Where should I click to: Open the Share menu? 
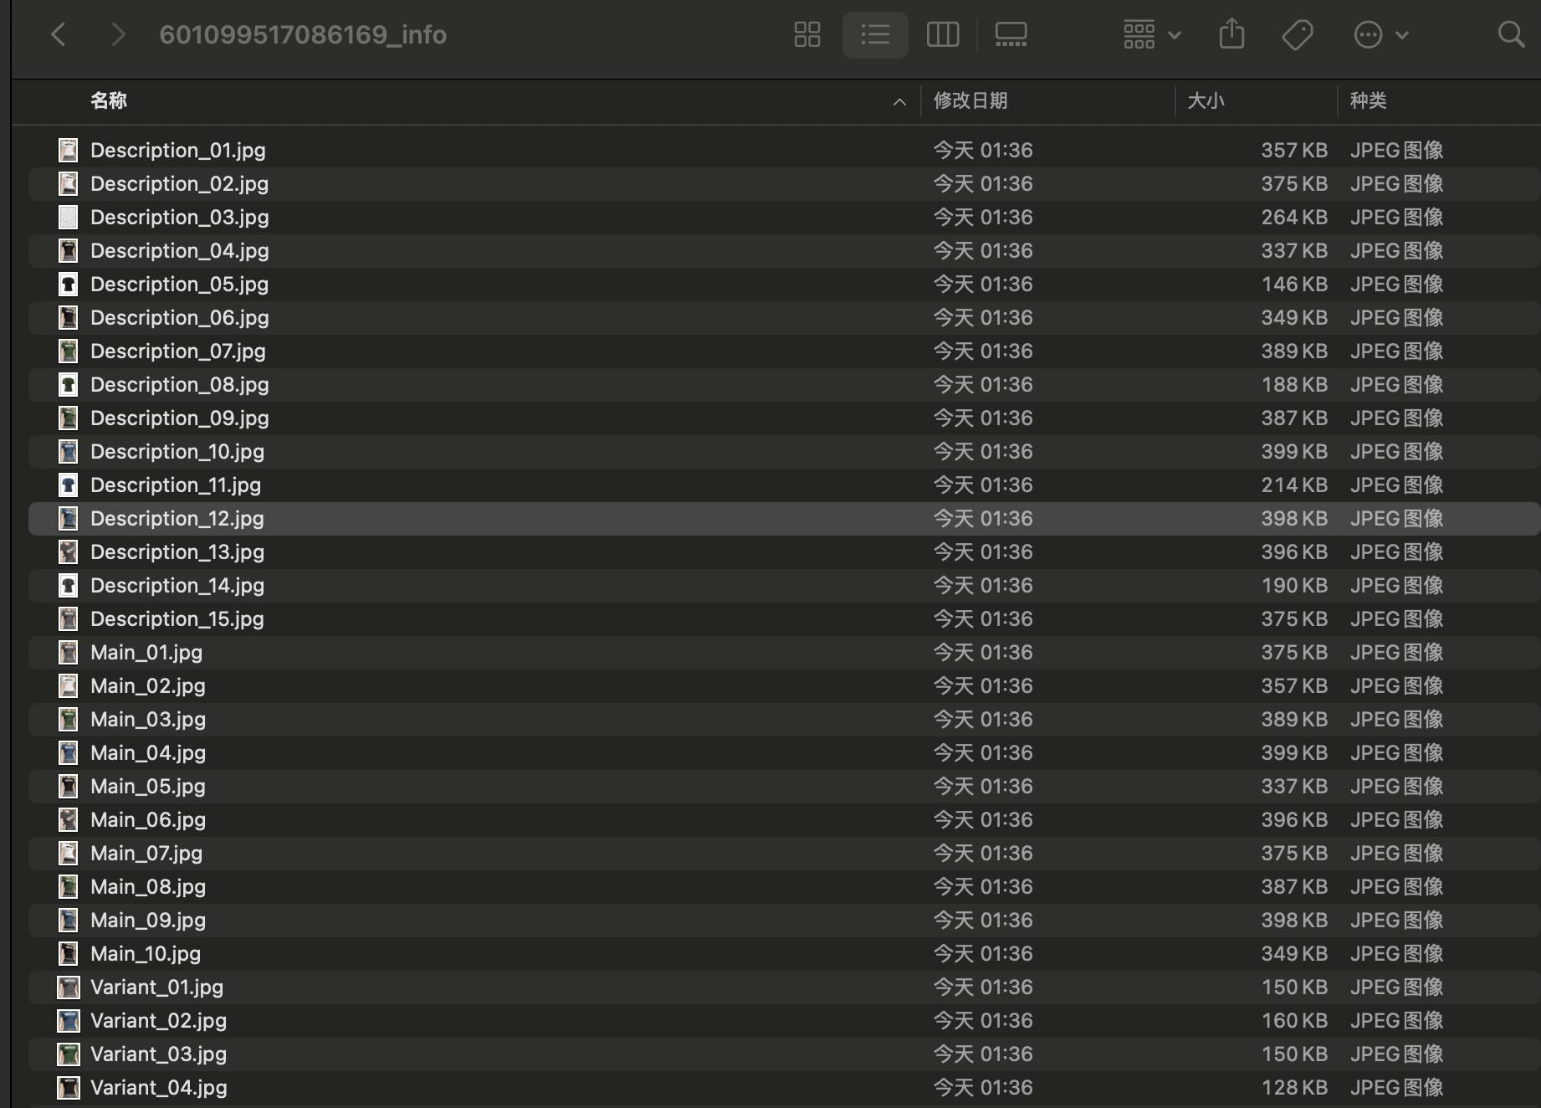(1231, 34)
